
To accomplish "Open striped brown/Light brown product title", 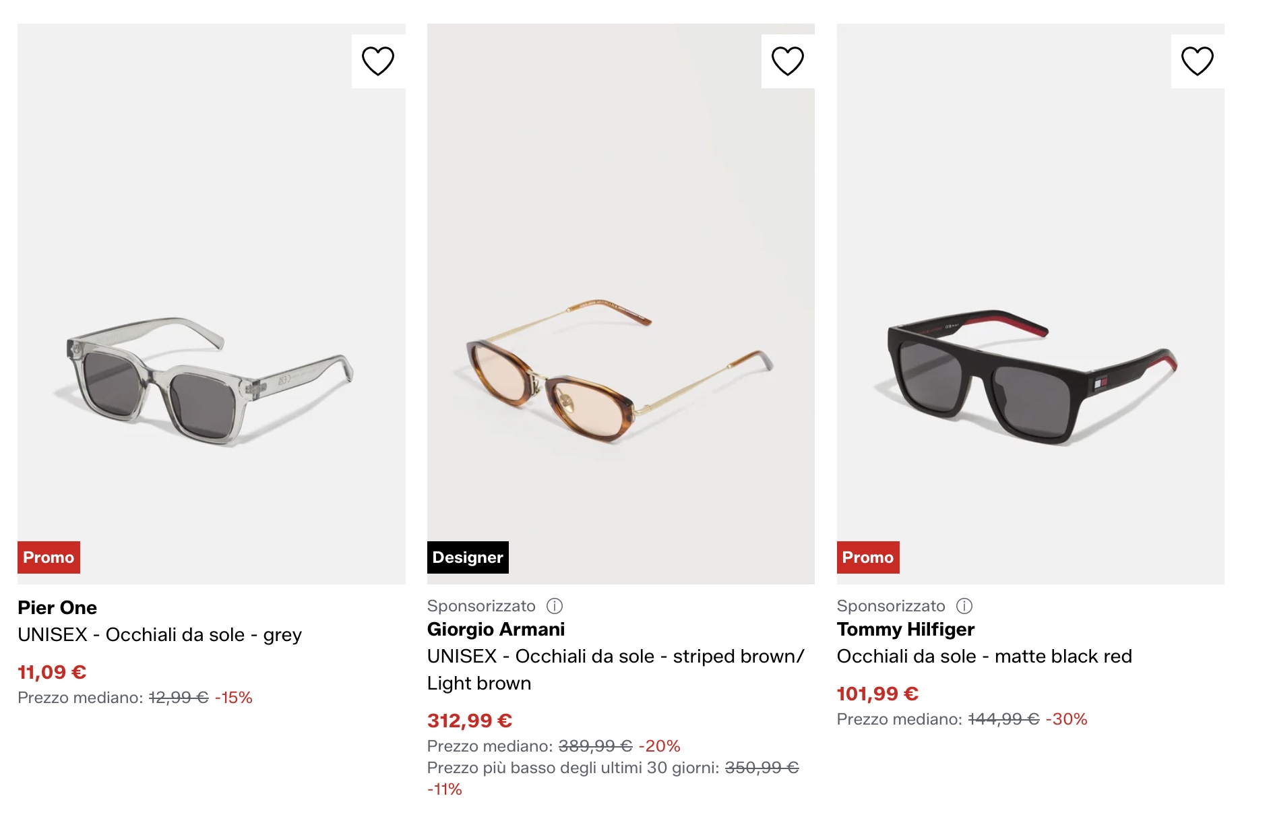I will coord(616,669).
